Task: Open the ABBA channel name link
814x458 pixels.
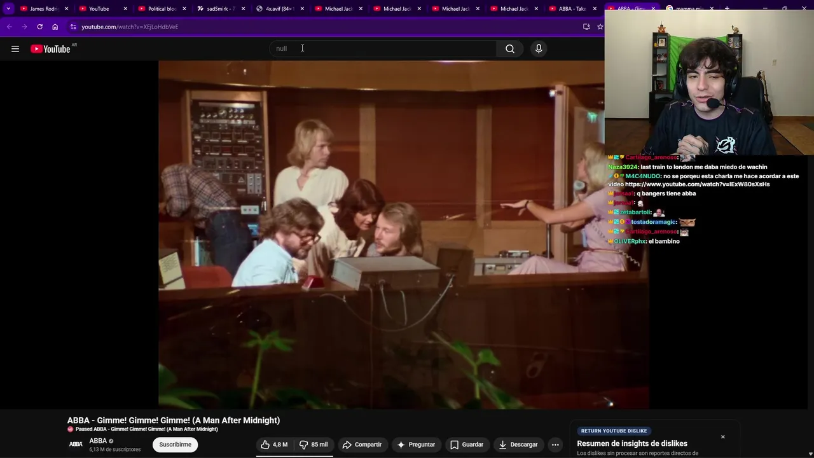Action: [98, 441]
